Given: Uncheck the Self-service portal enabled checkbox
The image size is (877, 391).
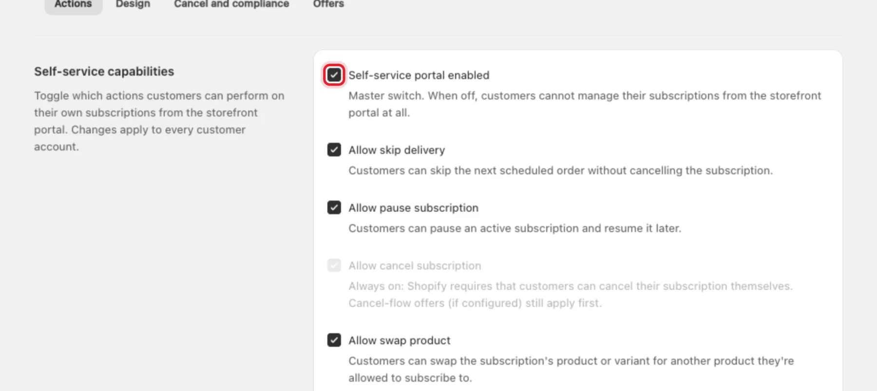Looking at the screenshot, I should click(334, 75).
